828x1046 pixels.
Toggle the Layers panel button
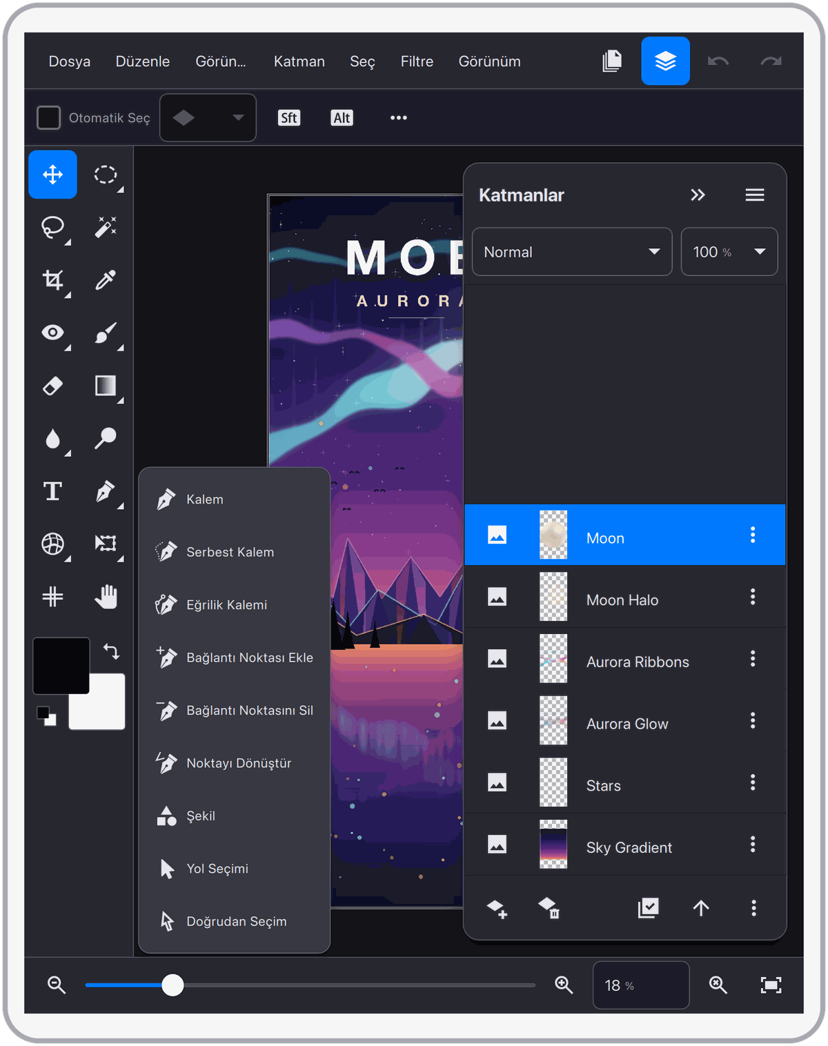pyautogui.click(x=665, y=61)
